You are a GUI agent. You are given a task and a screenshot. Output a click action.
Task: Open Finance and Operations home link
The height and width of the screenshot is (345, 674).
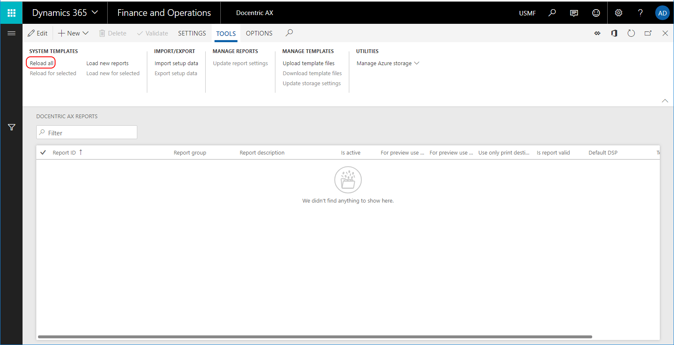point(164,13)
